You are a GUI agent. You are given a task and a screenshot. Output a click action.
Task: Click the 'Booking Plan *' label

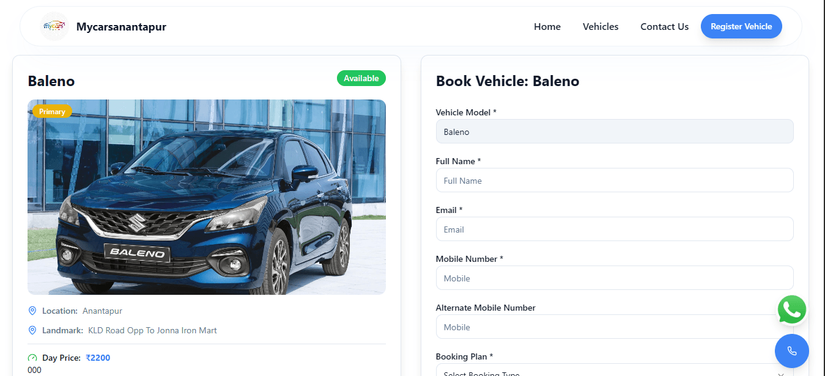(x=465, y=356)
